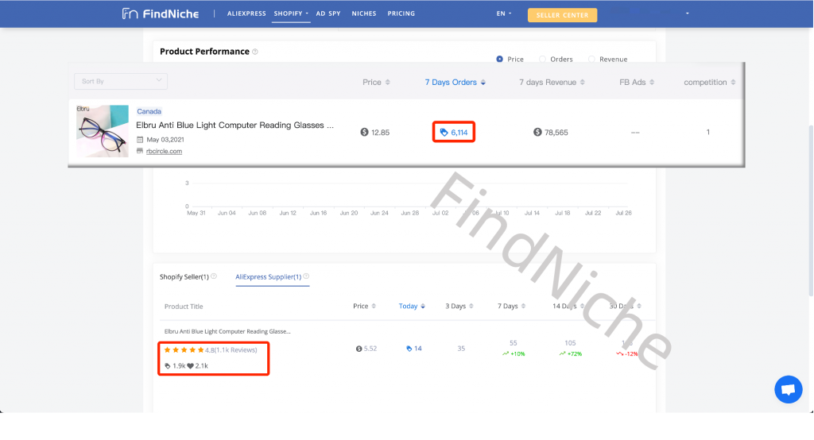Click the tag icon beside 6,114

click(444, 133)
